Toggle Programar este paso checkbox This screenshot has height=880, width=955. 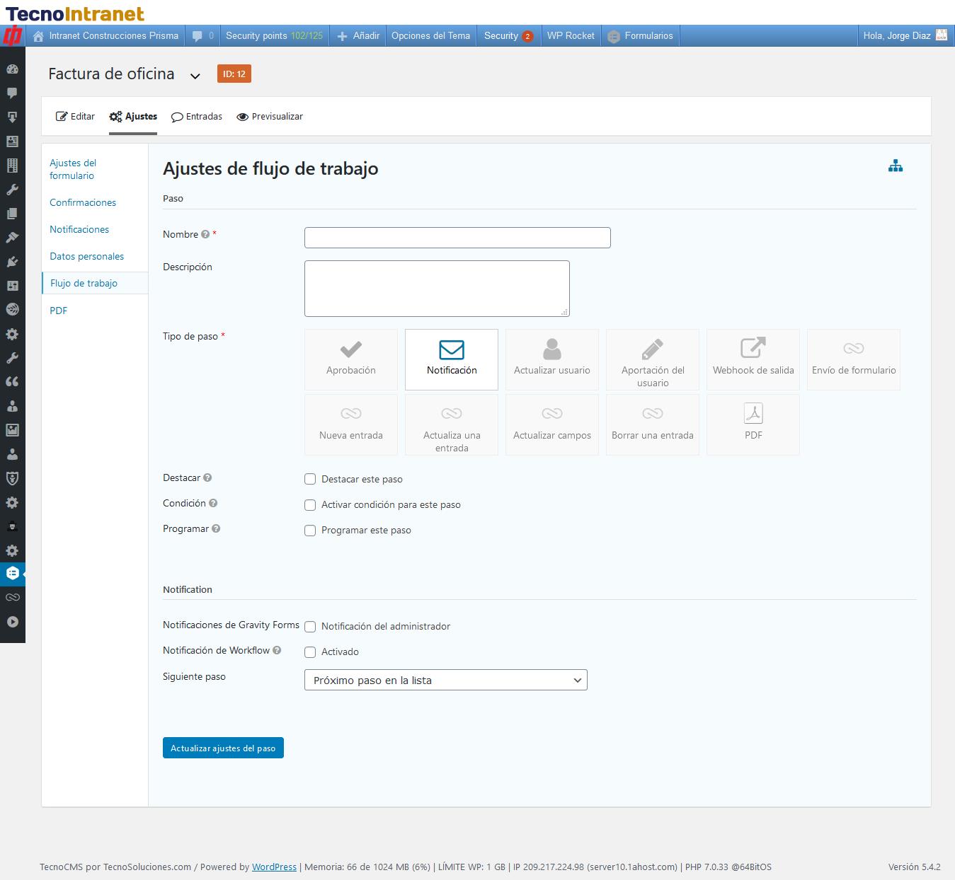[310, 531]
